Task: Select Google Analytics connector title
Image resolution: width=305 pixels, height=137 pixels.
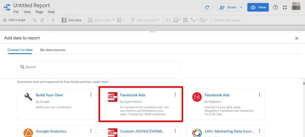Action: [51, 131]
